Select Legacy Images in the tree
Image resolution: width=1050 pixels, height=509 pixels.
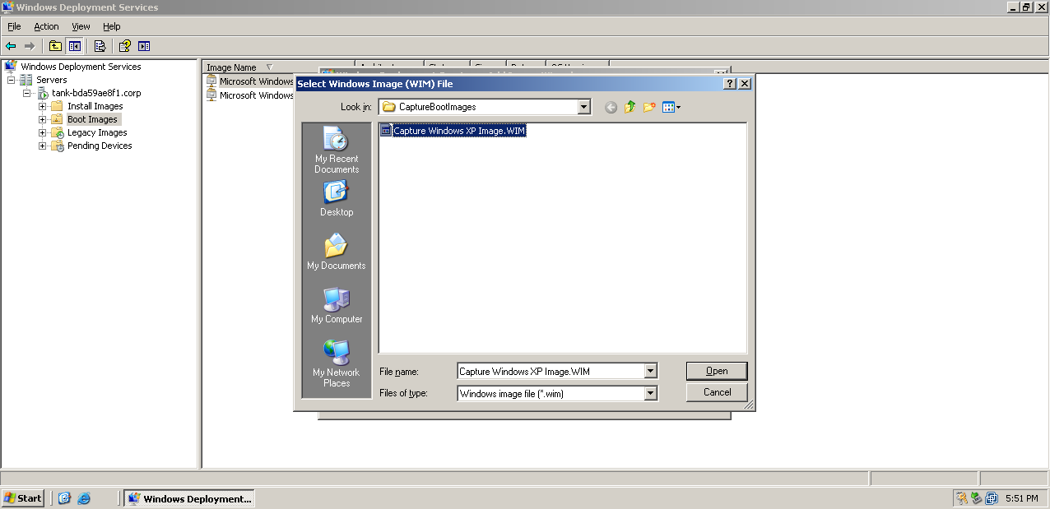click(x=97, y=132)
